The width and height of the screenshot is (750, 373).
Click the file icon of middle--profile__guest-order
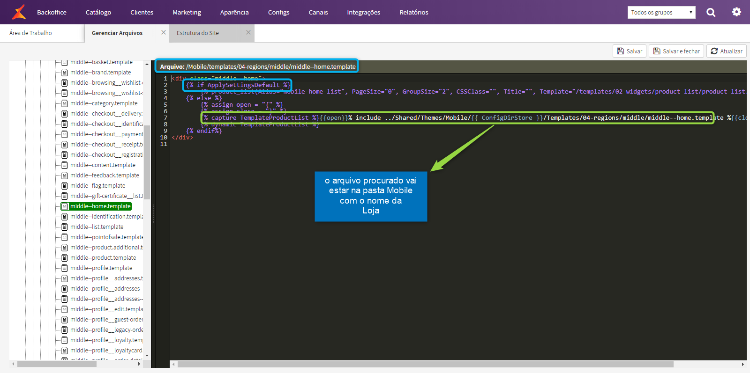65,320
